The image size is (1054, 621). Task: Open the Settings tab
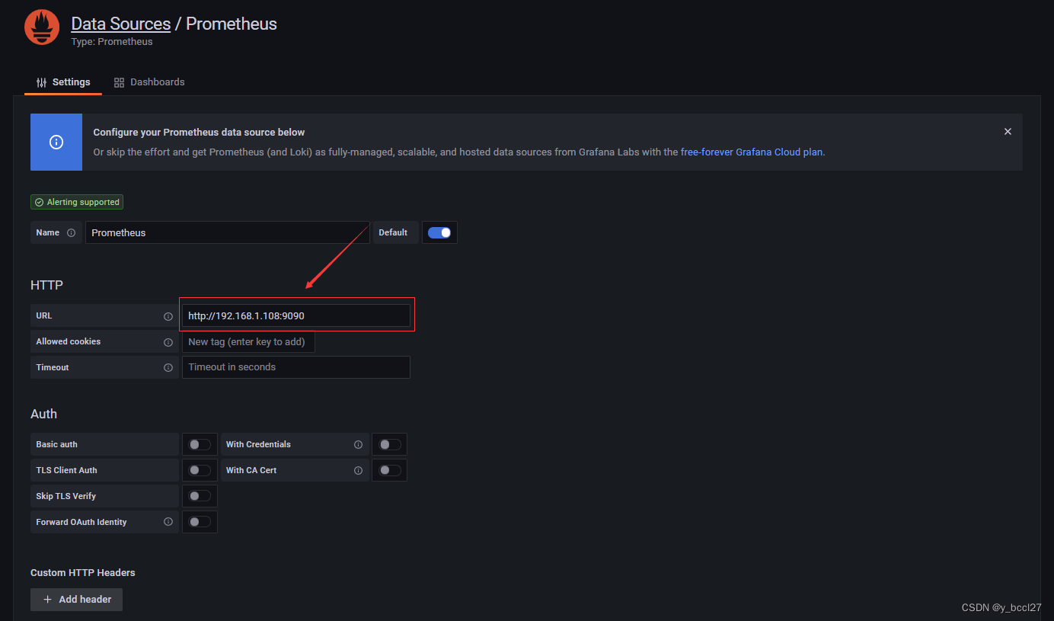coord(63,82)
